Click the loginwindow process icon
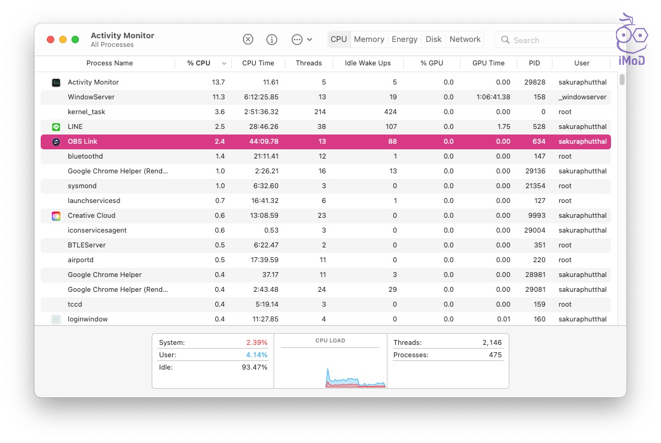Image resolution: width=661 pixels, height=443 pixels. tap(56, 320)
